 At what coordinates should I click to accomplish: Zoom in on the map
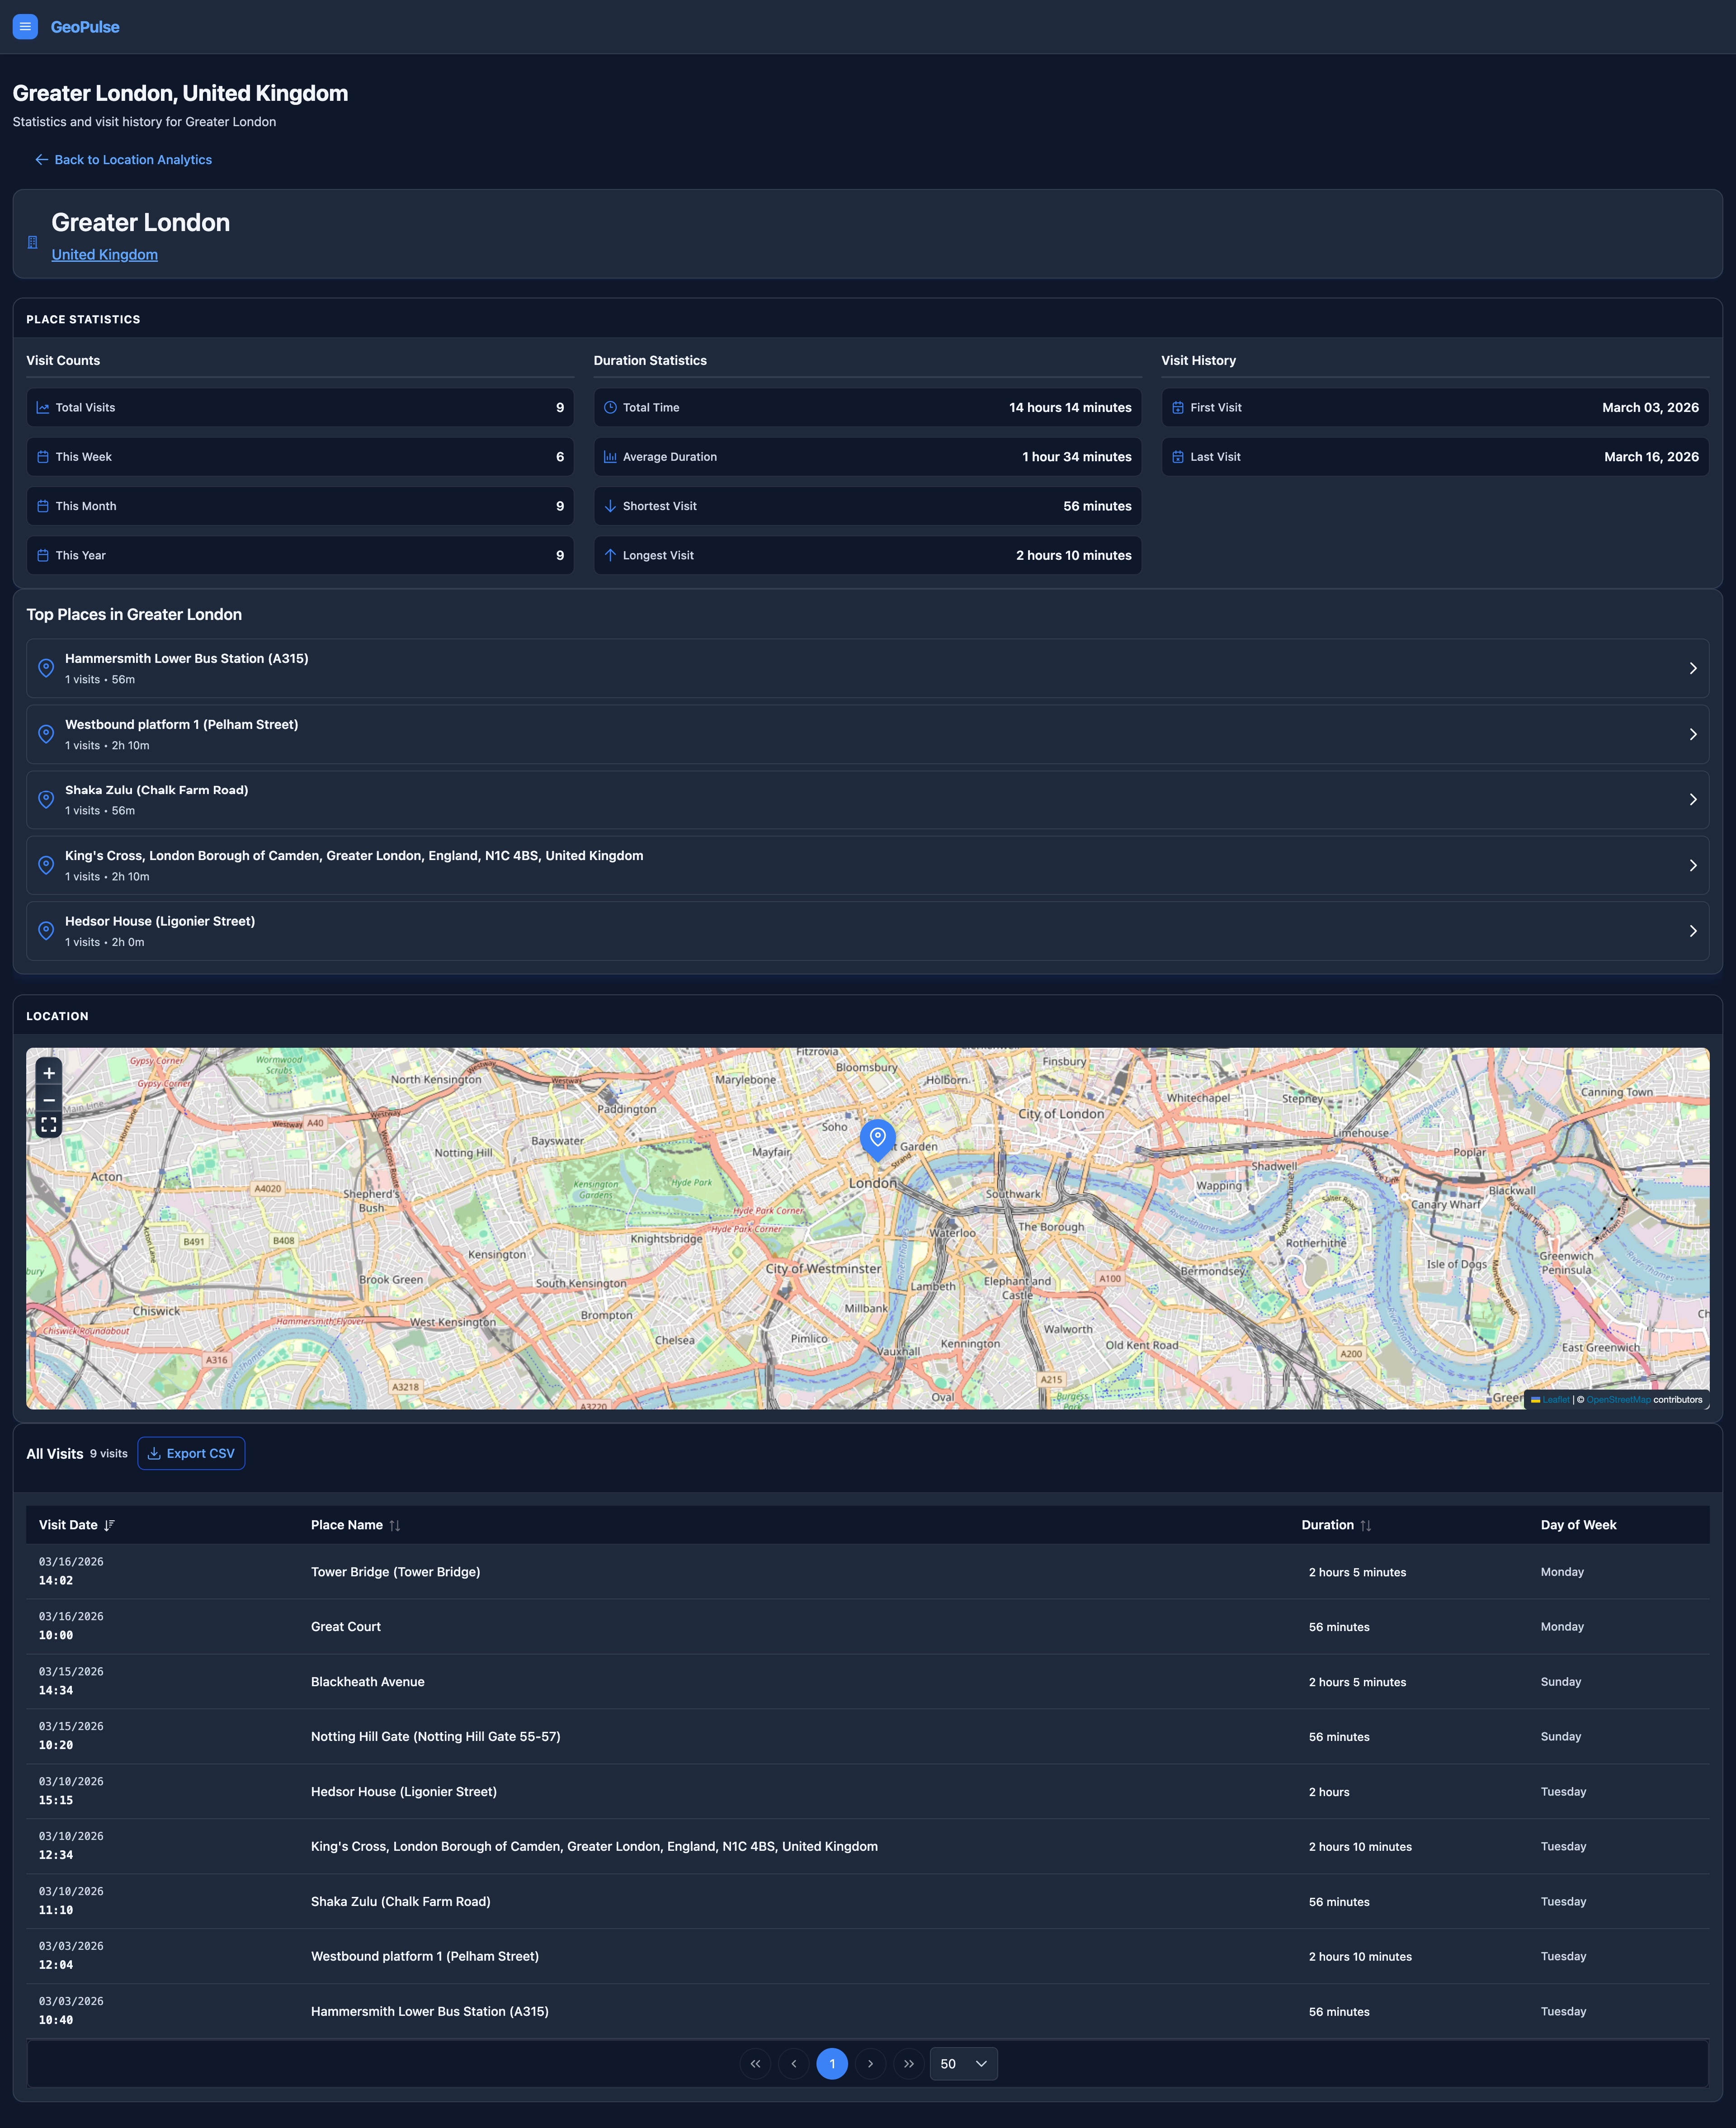point(49,1073)
